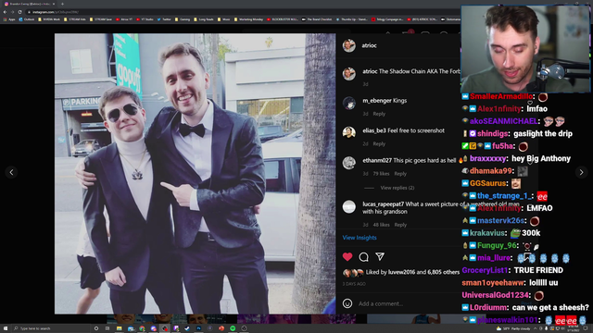The width and height of the screenshot is (593, 333).
Task: Open Steam from the taskbar
Action: pos(187,328)
